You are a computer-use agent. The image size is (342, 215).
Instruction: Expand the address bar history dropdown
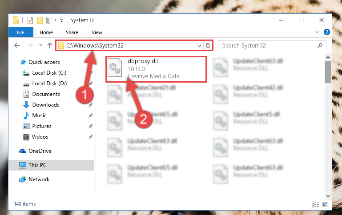pyautogui.click(x=199, y=45)
